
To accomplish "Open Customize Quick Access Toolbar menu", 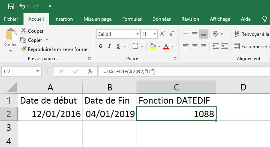I will (x=50, y=6).
